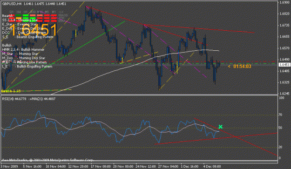This screenshot has width=291, height=169.
Task: Select the RSI(14) indicator label
Action: [x=14, y=99]
